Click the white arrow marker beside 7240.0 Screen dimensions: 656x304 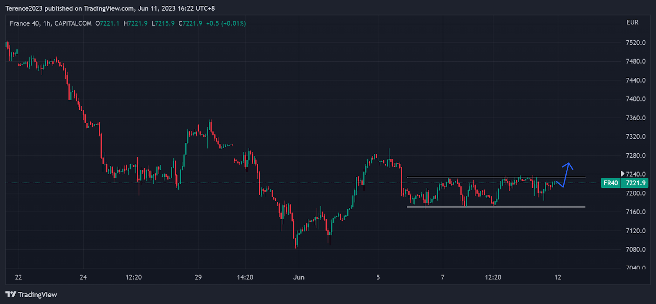coord(622,174)
